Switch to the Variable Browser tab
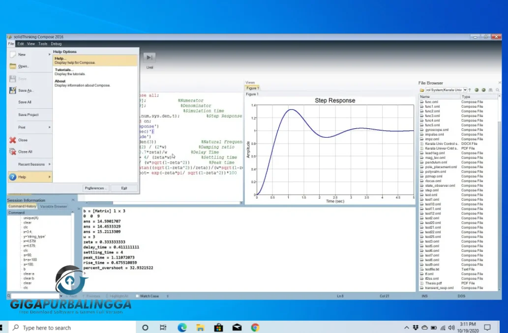The image size is (508, 333). 54,207
